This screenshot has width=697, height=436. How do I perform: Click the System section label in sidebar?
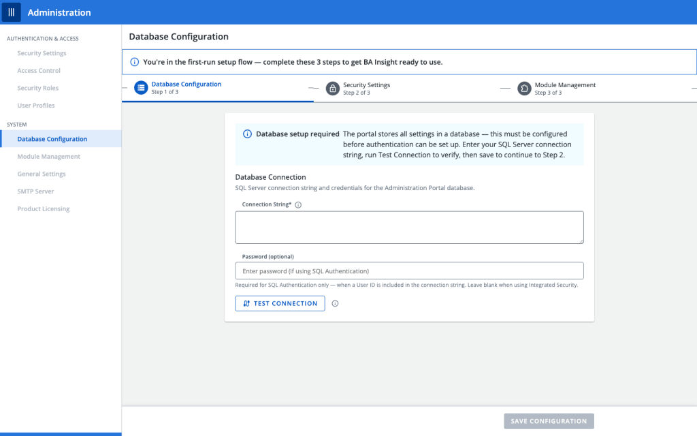(x=17, y=125)
